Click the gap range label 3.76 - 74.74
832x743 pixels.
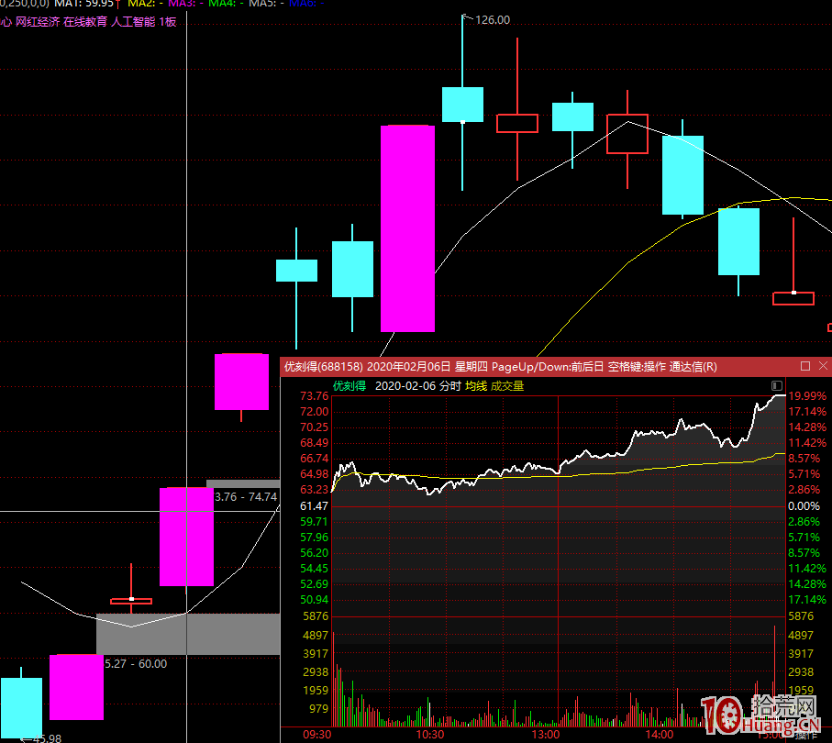click(x=246, y=497)
